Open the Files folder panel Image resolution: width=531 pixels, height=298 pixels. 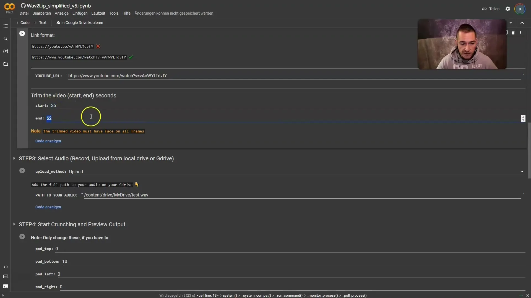click(6, 64)
